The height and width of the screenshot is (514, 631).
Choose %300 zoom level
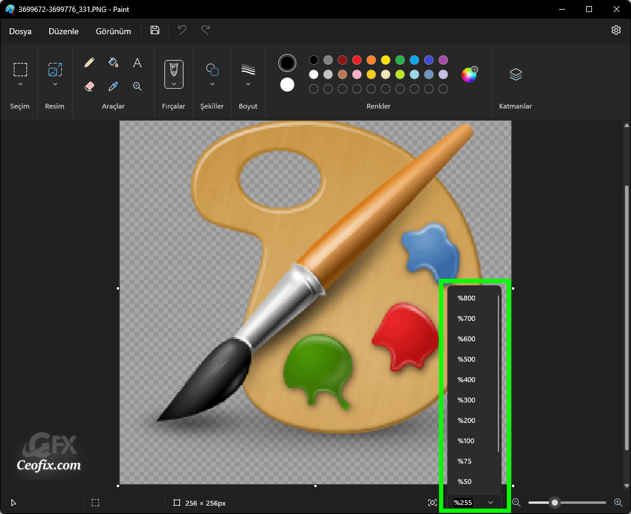coord(473,400)
